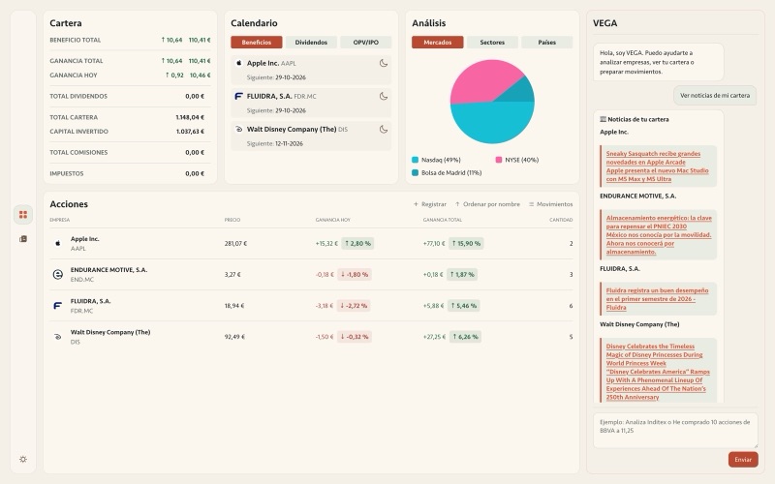Open Apple presenta nuevo Mac Studio link

click(657, 175)
